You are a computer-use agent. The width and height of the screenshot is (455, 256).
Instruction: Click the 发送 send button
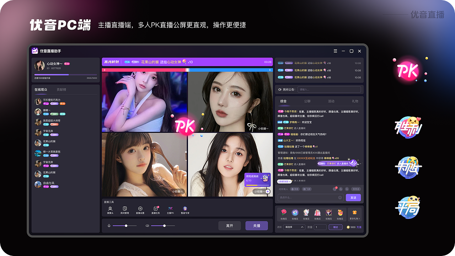353,197
